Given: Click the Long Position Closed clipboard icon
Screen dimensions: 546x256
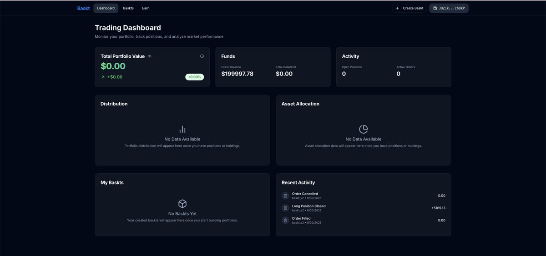Looking at the screenshot, I should pyautogui.click(x=285, y=208).
